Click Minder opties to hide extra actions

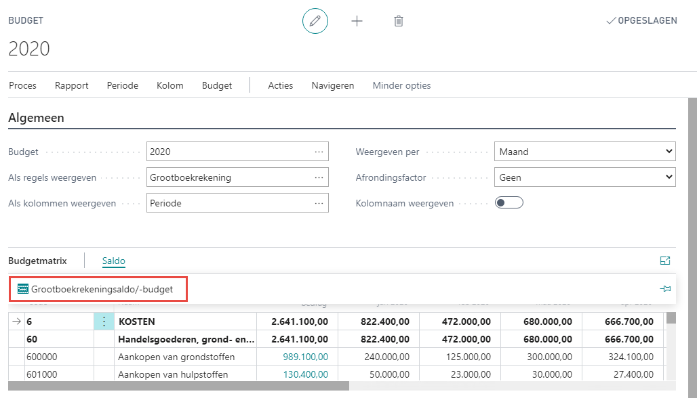[x=401, y=85]
